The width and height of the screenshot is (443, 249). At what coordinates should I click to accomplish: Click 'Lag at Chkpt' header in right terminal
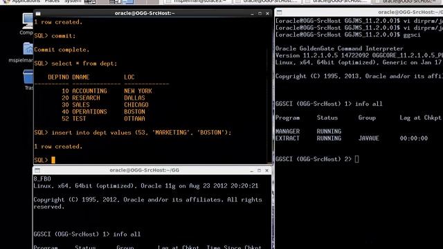(420, 118)
